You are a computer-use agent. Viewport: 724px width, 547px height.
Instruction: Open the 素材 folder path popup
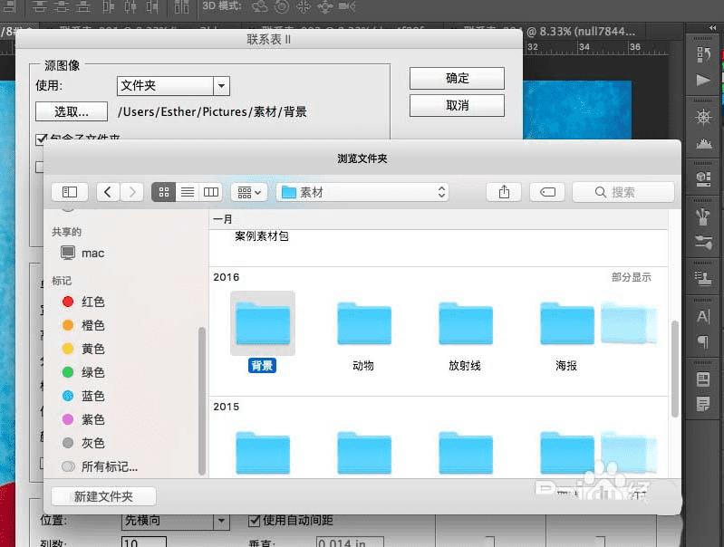[x=363, y=192]
